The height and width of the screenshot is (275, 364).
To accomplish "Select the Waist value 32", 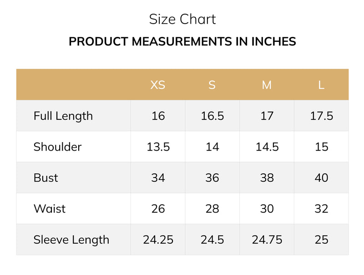I will 322,209.
